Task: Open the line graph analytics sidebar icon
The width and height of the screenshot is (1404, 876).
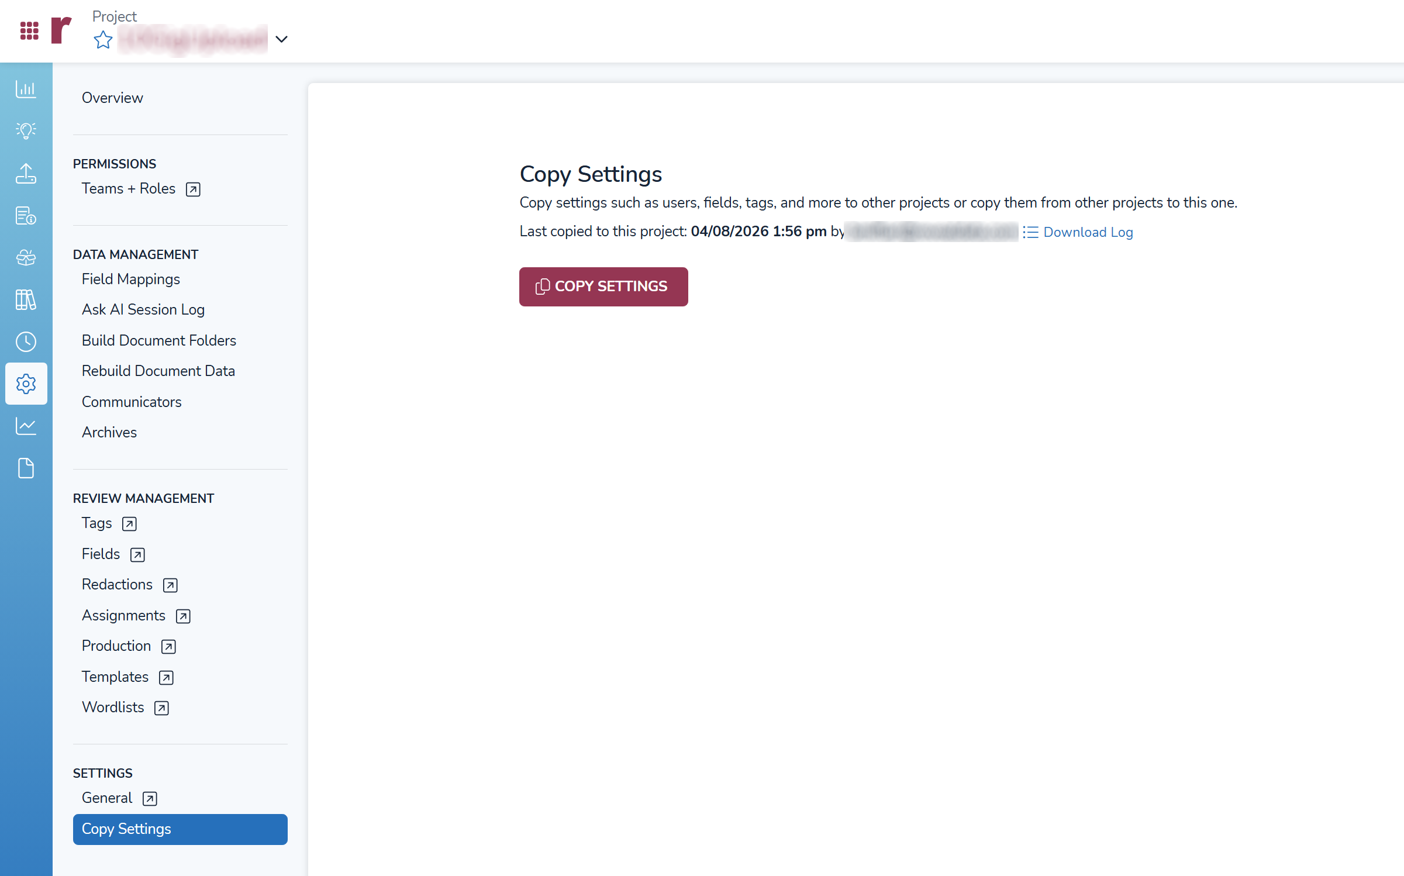Action: [x=26, y=426]
